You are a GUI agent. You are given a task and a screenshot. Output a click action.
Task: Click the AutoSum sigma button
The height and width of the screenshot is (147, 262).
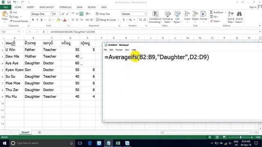coord(217,12)
